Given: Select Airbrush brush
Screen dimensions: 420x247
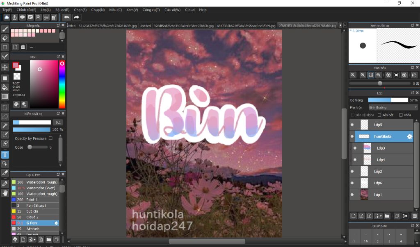Looking at the screenshot, I should pyautogui.click(x=35, y=229).
